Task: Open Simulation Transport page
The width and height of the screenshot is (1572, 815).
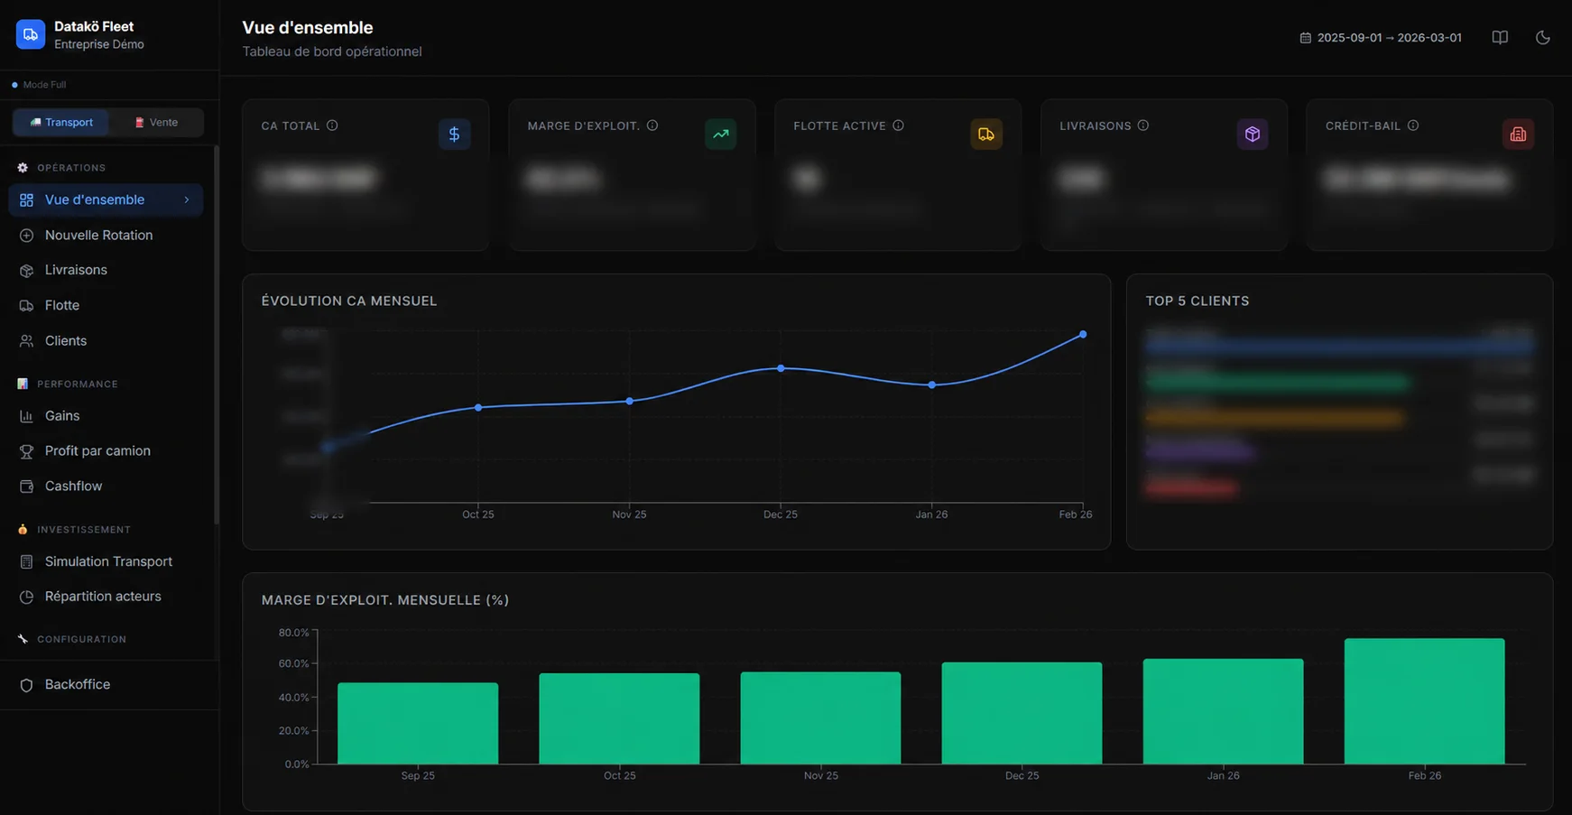Action: pos(106,561)
